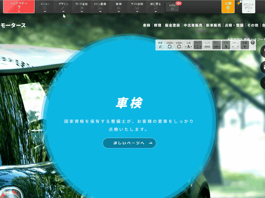The height and width of the screenshot is (198, 265).
Task: Click the モータース site logo text
Action: pyautogui.click(x=13, y=25)
